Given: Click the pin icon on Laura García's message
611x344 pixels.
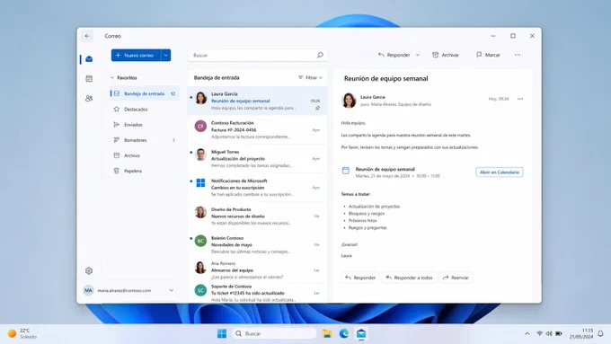Looking at the screenshot, I should (x=317, y=108).
